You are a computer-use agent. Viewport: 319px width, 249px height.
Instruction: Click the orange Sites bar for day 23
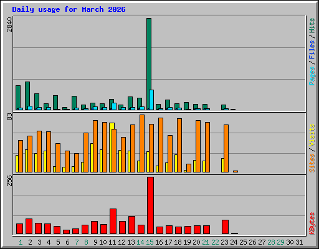(x=226, y=148)
